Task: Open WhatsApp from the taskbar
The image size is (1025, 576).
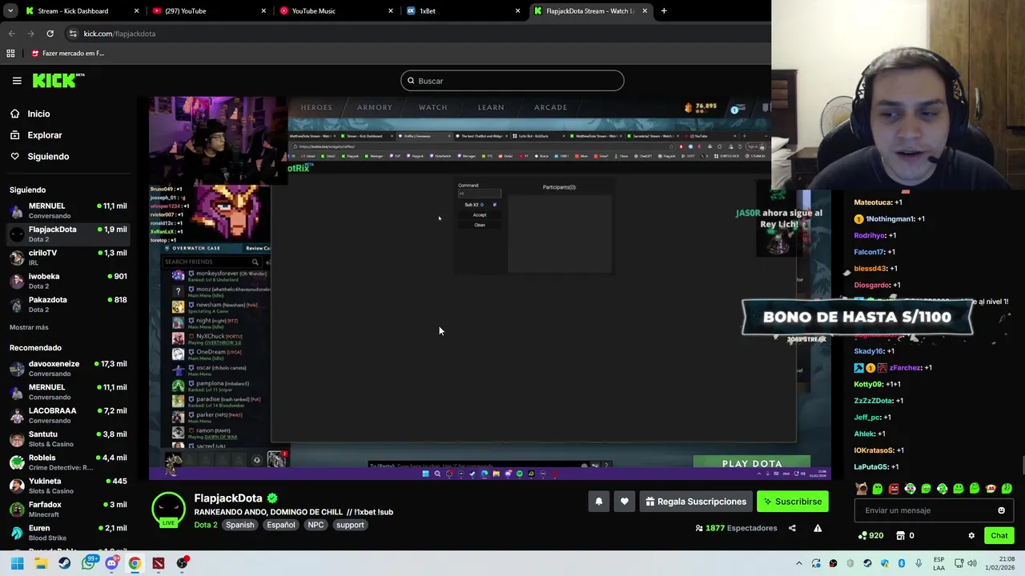Action: [x=88, y=563]
